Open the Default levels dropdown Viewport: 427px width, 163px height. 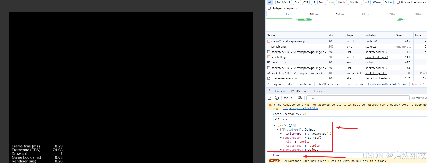tap(419, 98)
